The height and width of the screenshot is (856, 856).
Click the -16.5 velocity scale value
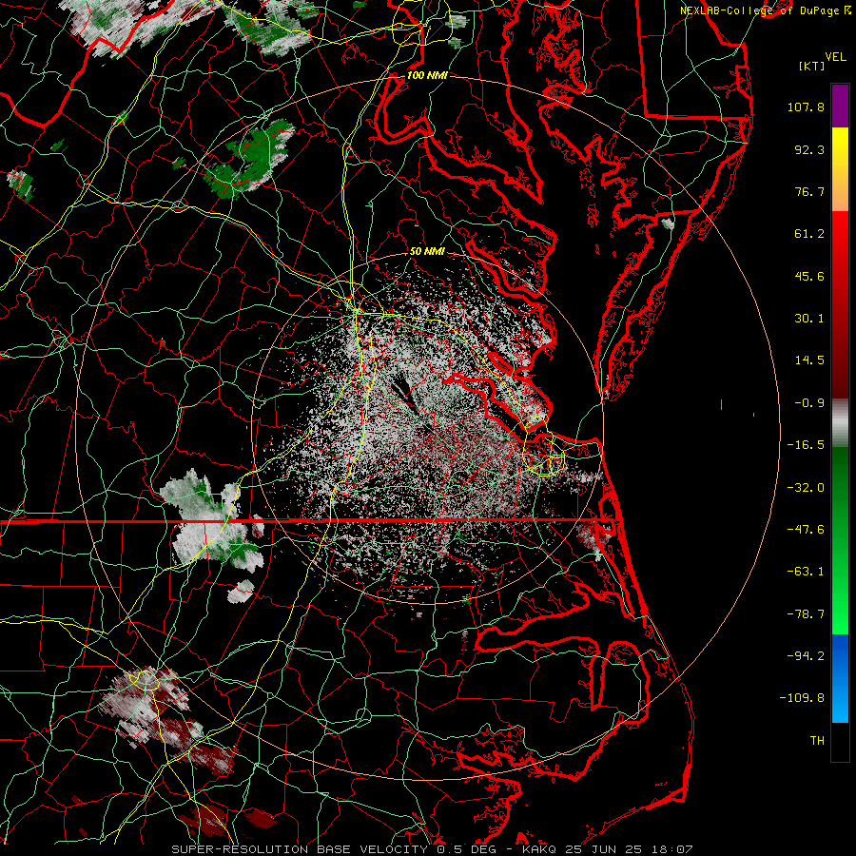pos(806,445)
